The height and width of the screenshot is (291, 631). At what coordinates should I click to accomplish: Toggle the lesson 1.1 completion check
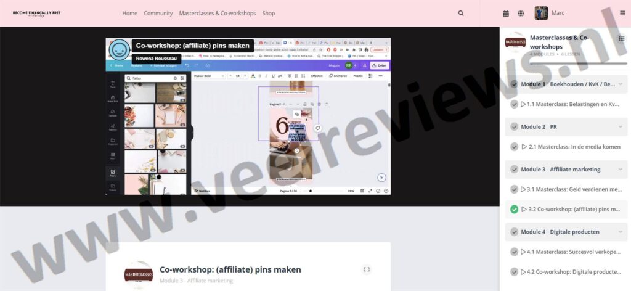click(x=514, y=104)
